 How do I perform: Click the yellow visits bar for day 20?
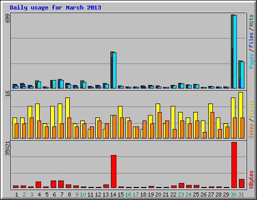pyautogui.click(x=158, y=121)
